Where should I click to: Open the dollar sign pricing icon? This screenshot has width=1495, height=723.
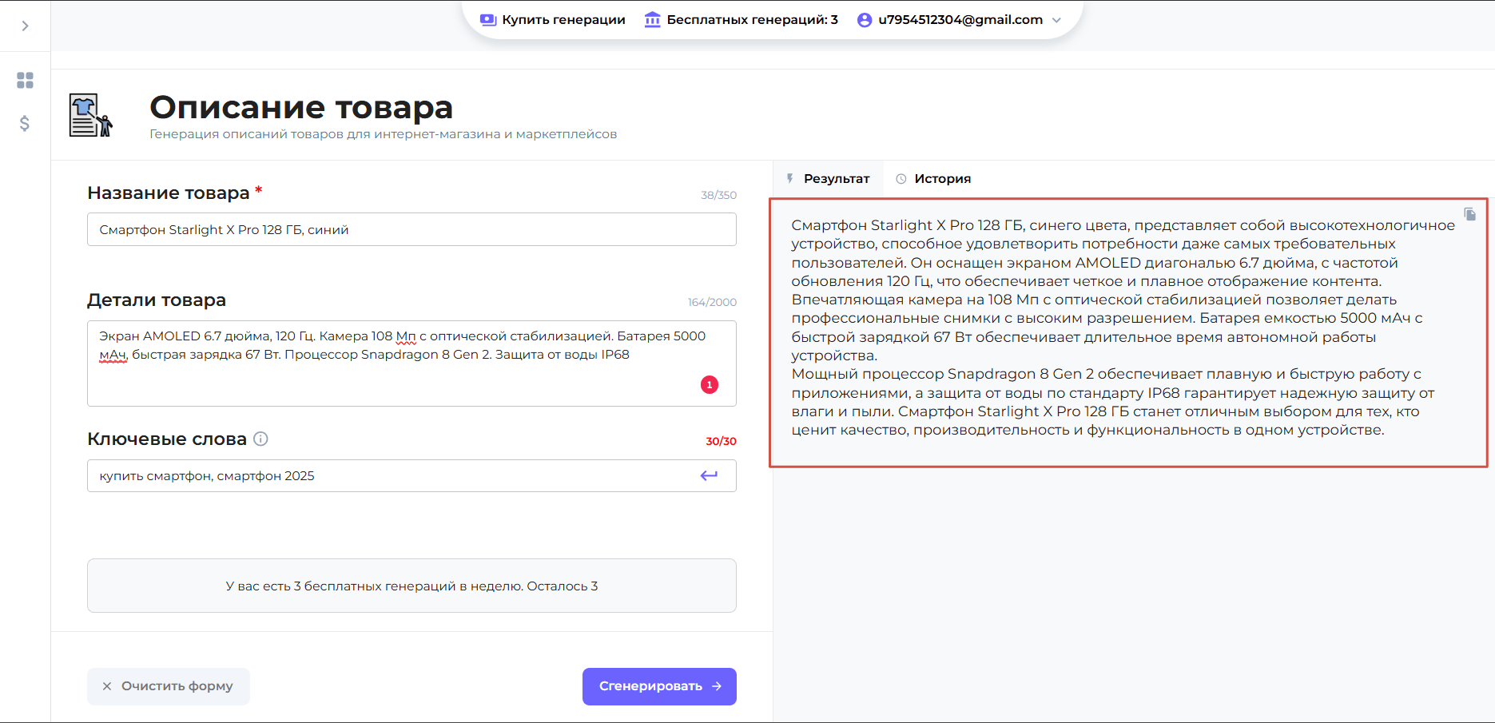[x=25, y=123]
